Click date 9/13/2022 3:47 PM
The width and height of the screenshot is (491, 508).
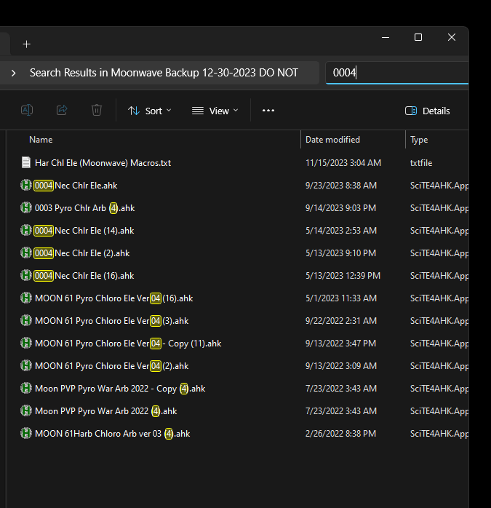pyautogui.click(x=340, y=344)
